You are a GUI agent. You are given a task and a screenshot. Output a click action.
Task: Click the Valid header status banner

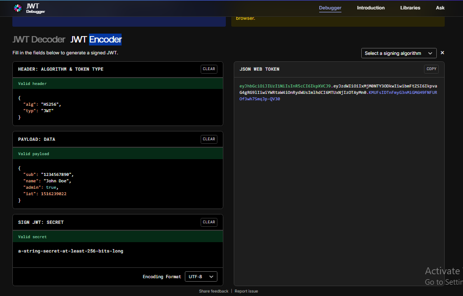[118, 84]
